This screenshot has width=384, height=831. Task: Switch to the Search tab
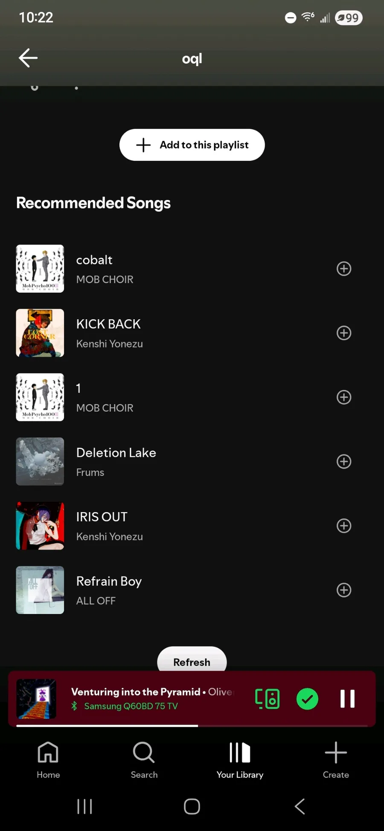(144, 760)
